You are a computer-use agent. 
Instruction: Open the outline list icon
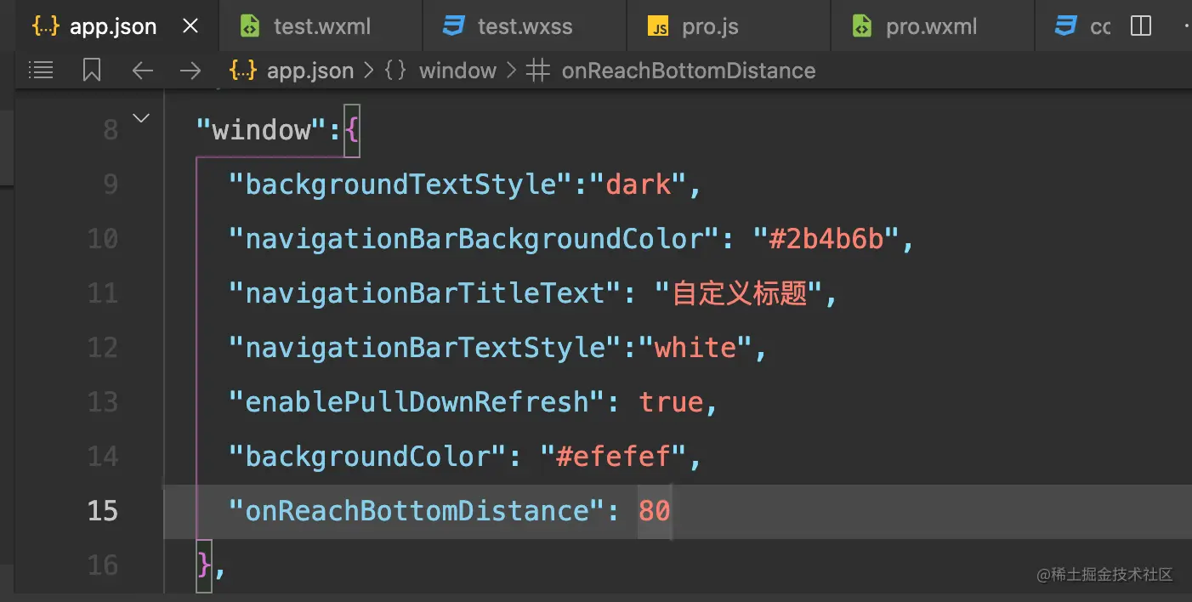coord(41,70)
